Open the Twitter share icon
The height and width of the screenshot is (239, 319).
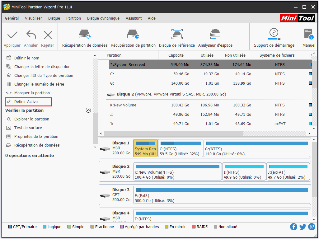pyautogui.click(x=303, y=227)
